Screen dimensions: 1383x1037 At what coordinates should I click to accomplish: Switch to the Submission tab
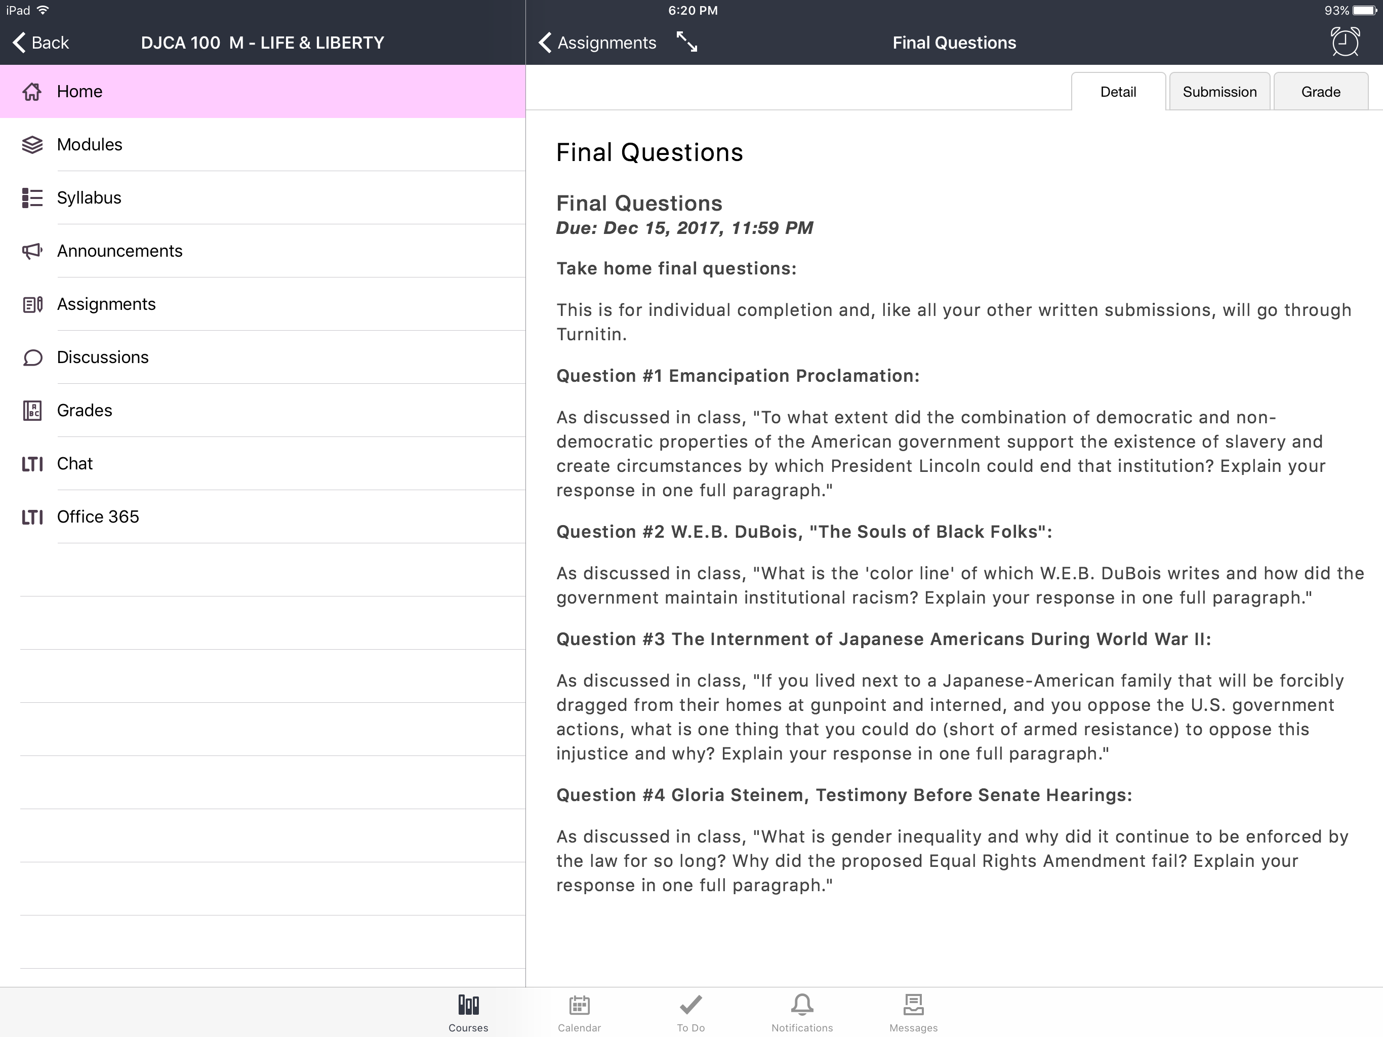tap(1219, 92)
